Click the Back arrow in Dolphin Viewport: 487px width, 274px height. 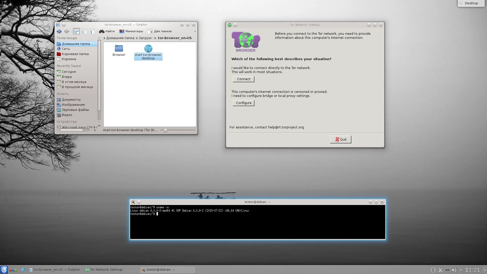click(x=59, y=31)
